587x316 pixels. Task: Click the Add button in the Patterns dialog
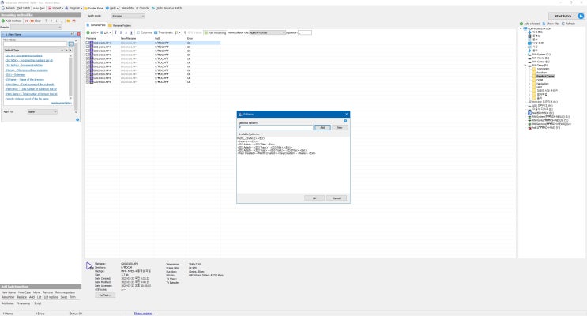point(322,128)
